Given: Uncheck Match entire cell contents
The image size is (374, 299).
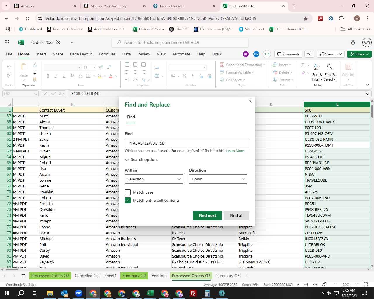Looking at the screenshot, I should point(128,200).
